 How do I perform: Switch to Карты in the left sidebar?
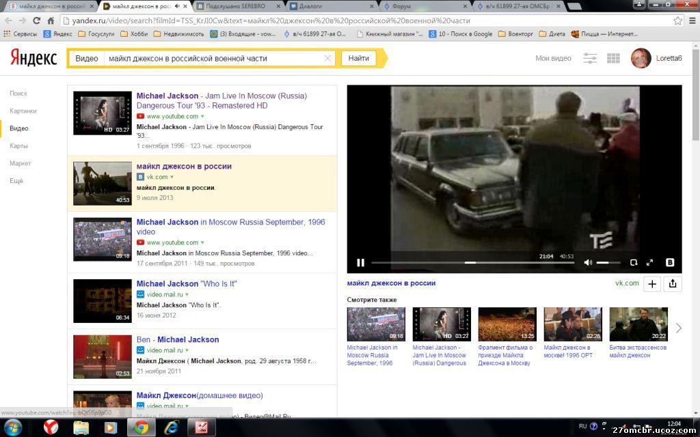18,146
